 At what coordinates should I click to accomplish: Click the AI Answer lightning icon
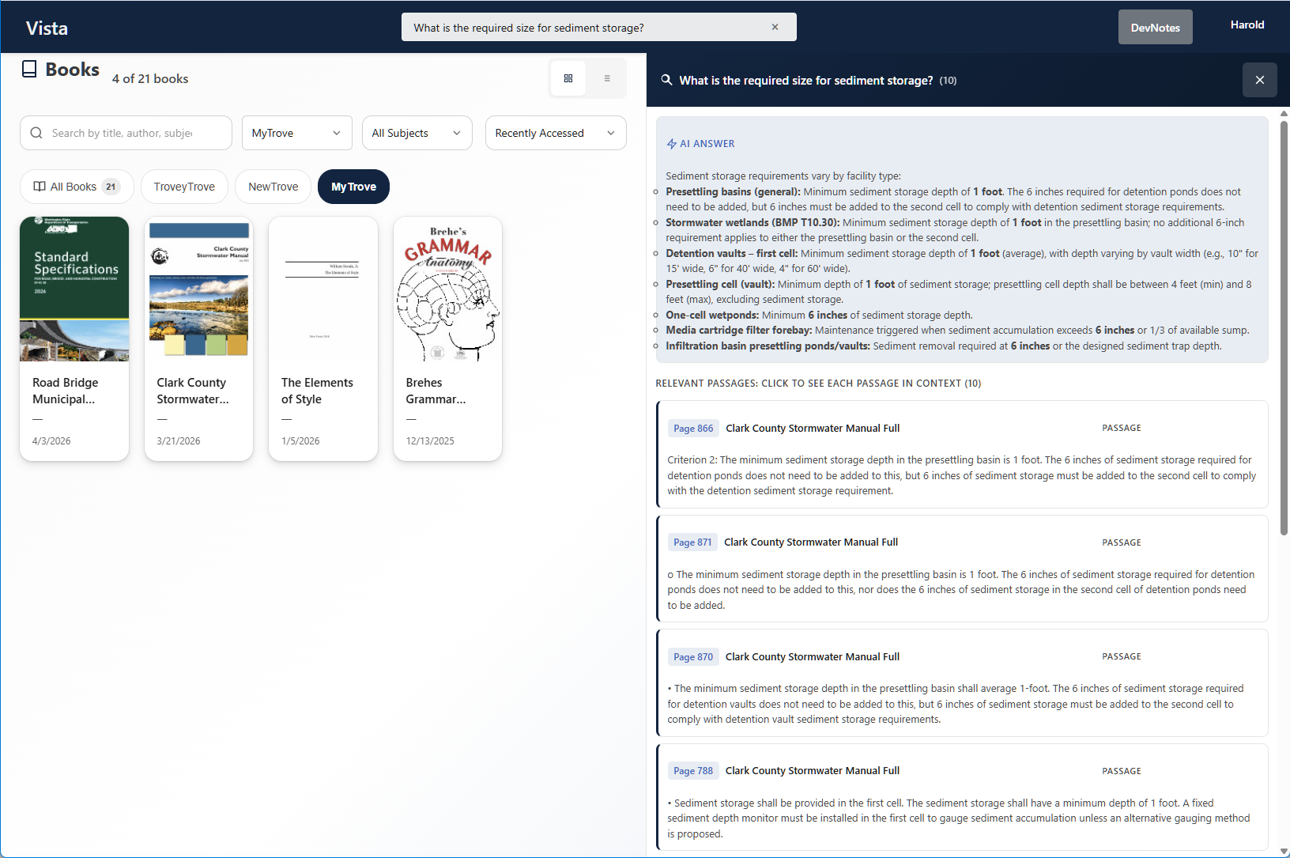tap(673, 143)
